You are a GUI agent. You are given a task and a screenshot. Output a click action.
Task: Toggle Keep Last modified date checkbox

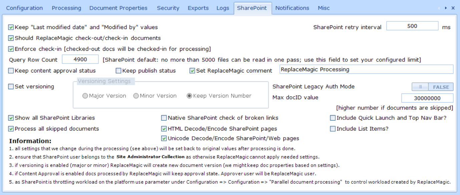pyautogui.click(x=11, y=27)
